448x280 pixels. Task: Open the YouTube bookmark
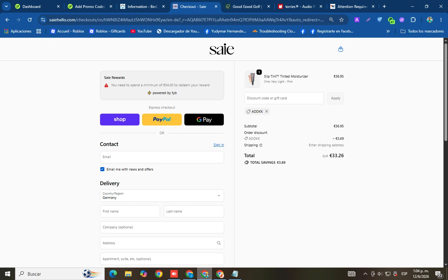(x=141, y=31)
